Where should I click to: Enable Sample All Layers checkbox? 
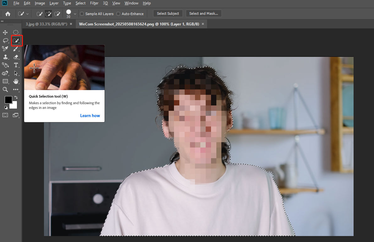(82, 14)
